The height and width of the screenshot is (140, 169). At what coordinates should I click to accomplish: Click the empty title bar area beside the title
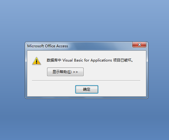[100, 46]
